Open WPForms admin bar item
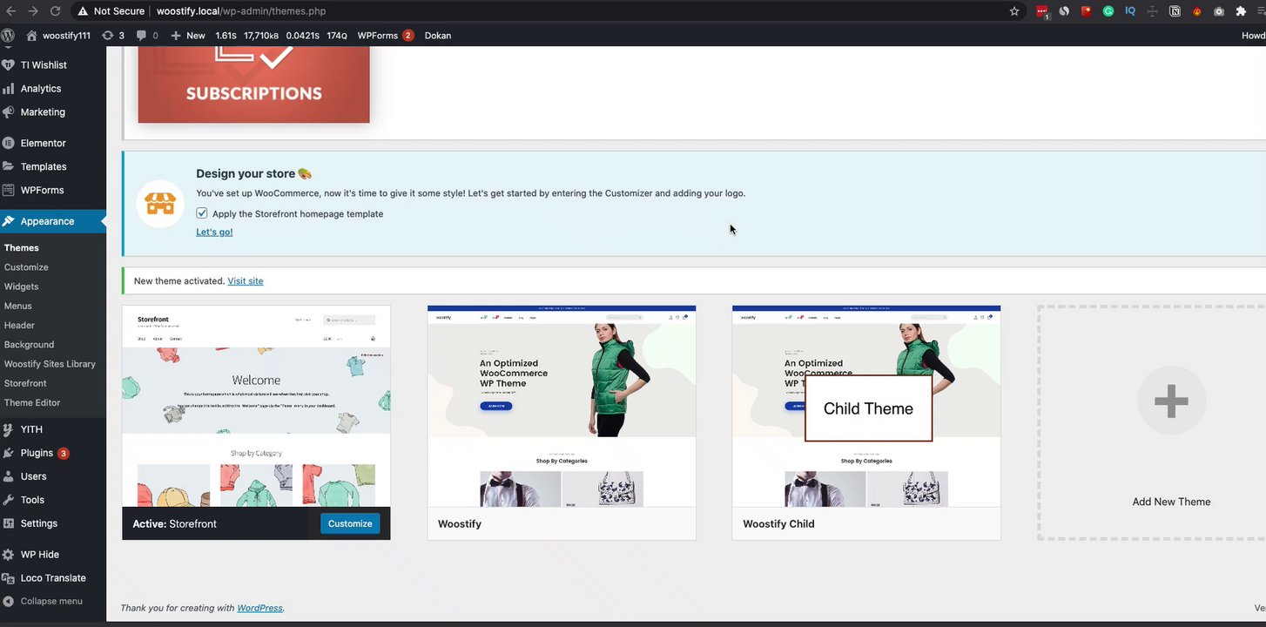The image size is (1266, 627). tap(385, 36)
